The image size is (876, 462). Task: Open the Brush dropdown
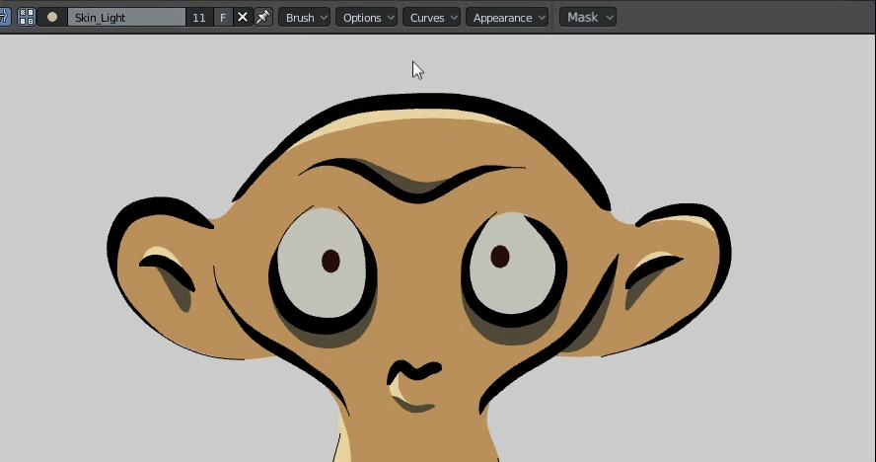[x=305, y=18]
